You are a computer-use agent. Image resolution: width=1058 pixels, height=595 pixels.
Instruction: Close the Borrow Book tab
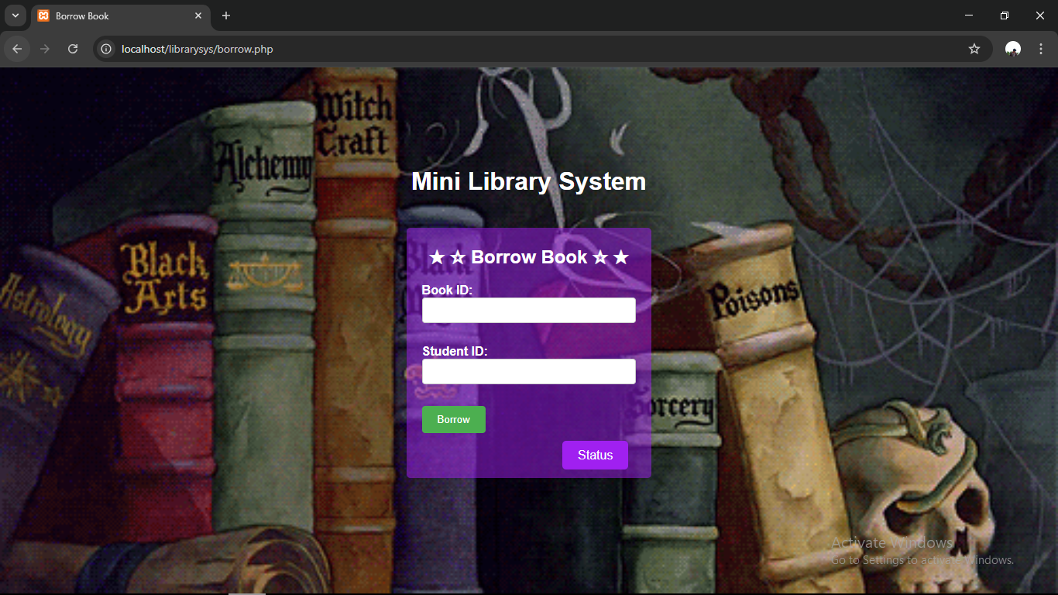198,15
